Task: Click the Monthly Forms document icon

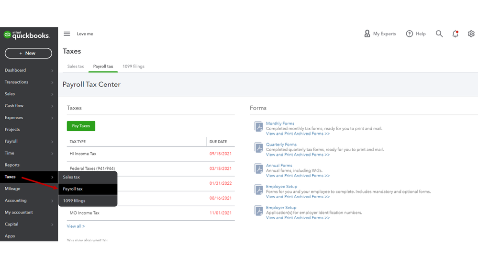Action: (259, 127)
